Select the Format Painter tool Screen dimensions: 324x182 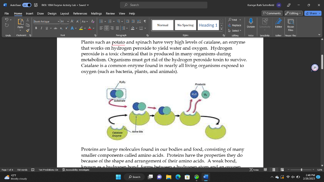27,30
